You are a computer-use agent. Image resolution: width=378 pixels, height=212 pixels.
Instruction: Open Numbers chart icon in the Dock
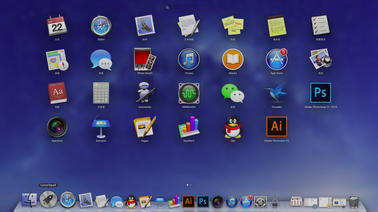(x=174, y=201)
